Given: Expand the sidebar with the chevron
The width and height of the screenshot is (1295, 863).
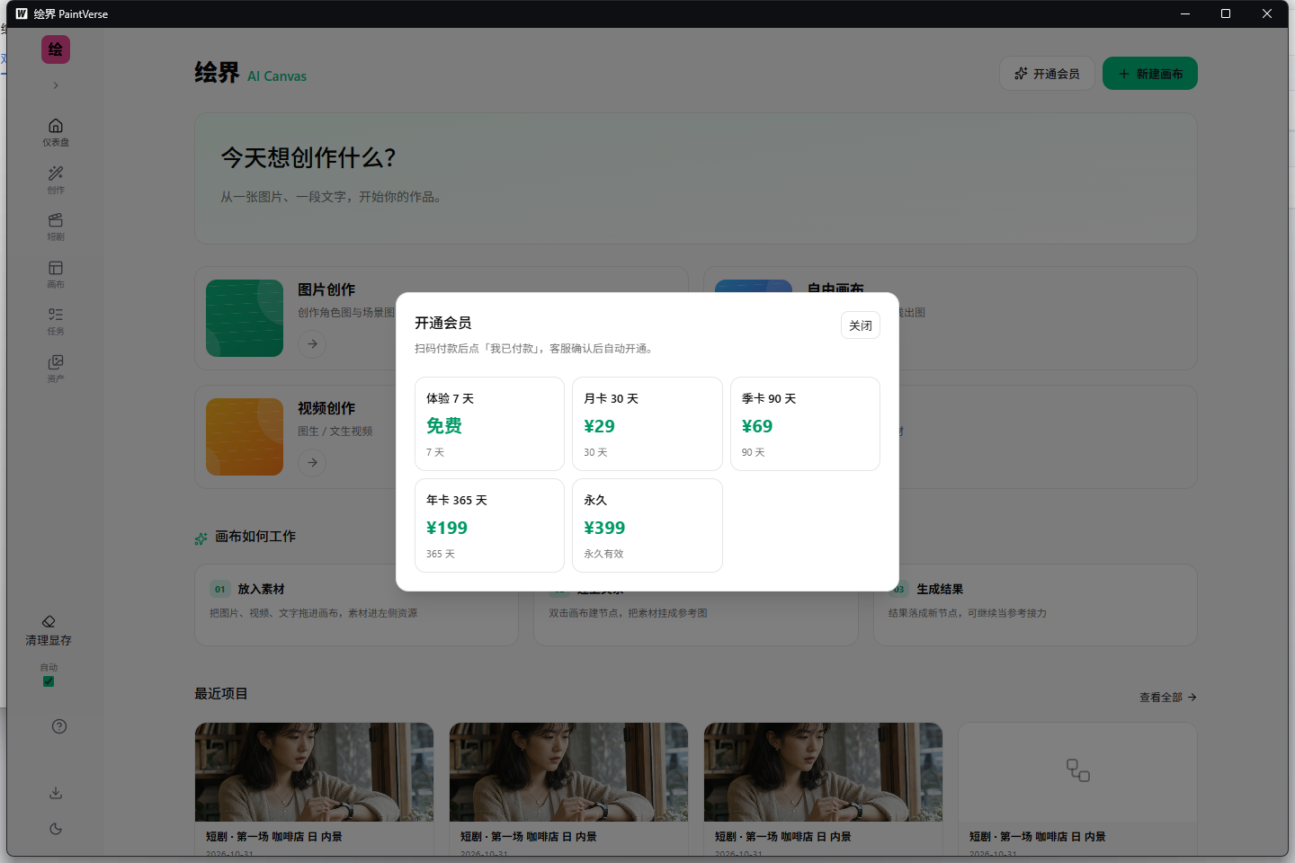Looking at the screenshot, I should click(56, 85).
